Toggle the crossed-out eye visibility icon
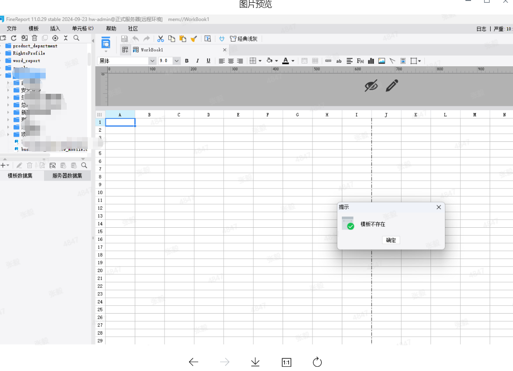 pos(371,86)
